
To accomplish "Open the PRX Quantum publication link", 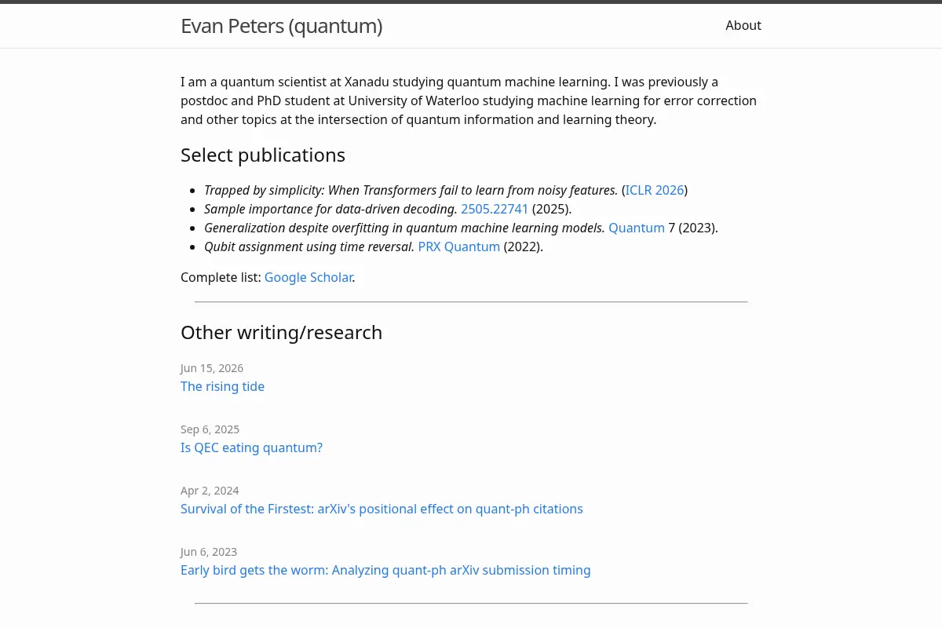I will click(x=459, y=246).
